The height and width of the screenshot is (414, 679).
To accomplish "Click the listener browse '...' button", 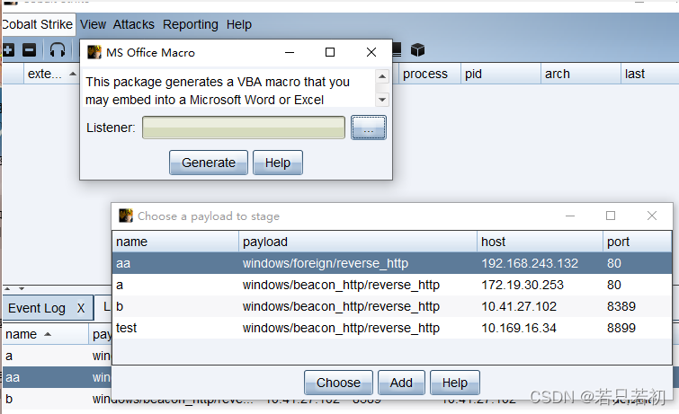I will coord(369,128).
